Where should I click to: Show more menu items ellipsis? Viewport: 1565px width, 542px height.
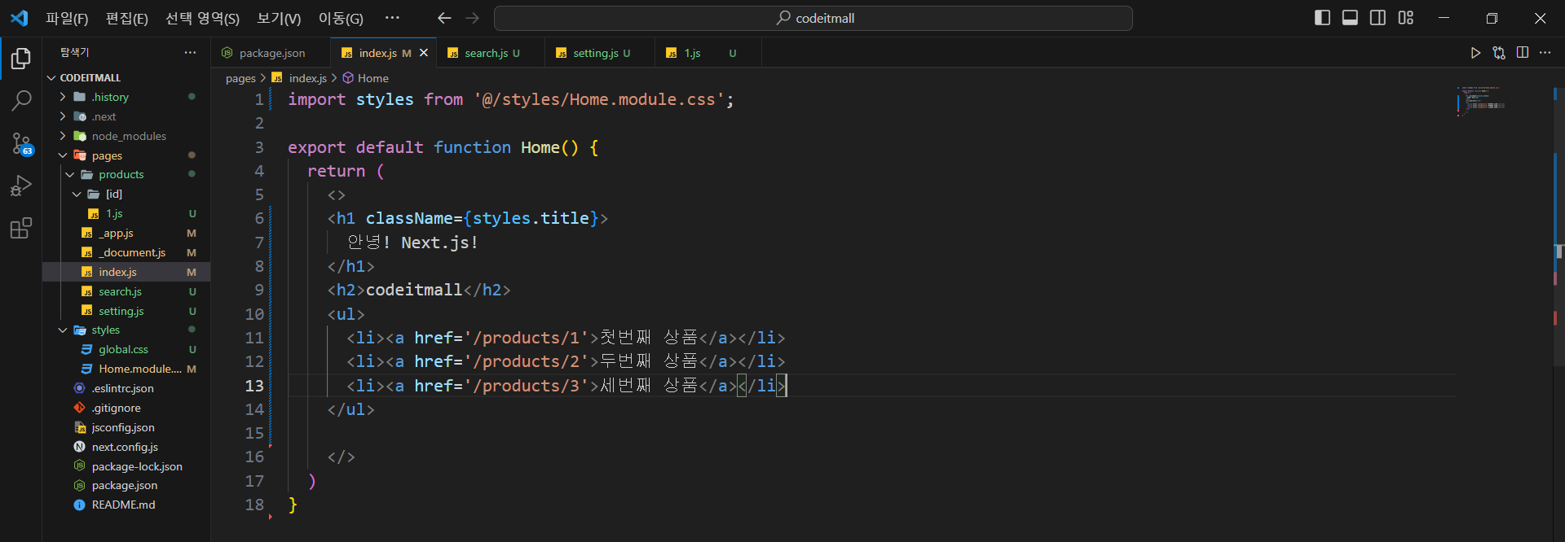coord(392,18)
